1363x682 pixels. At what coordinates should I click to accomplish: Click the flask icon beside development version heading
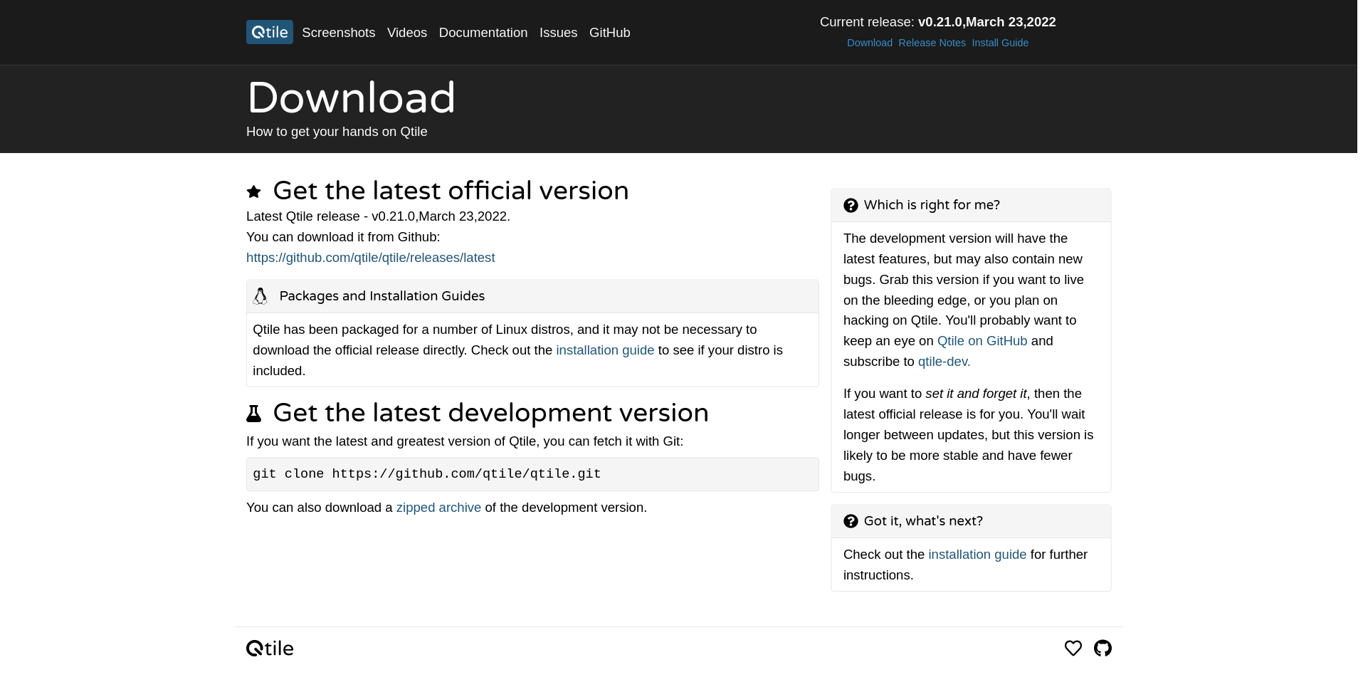(255, 413)
